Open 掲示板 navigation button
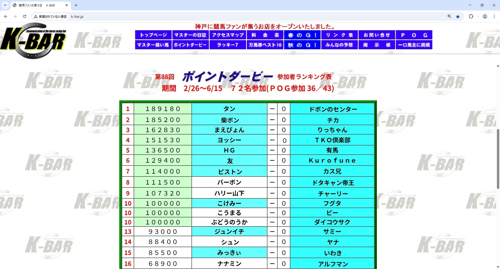The image size is (500, 269). [x=377, y=45]
